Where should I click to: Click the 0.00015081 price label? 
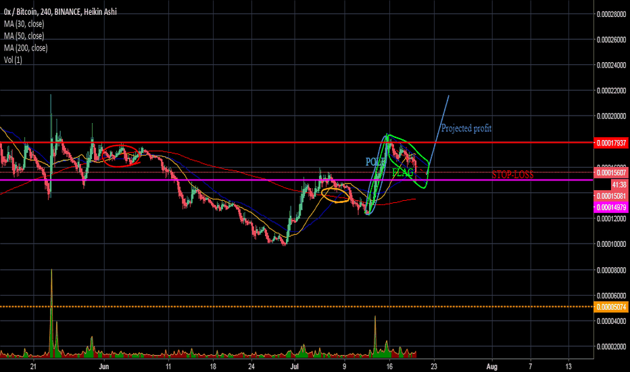[x=610, y=196]
